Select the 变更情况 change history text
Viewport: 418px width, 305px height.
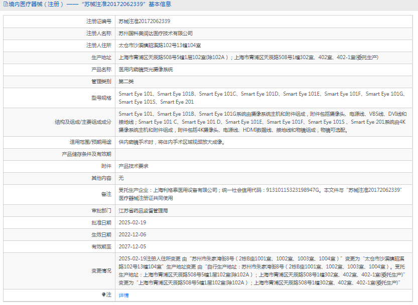[262, 271]
